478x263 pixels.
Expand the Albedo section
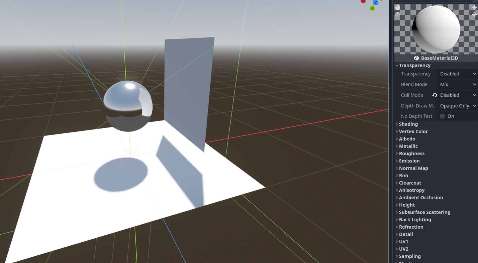[407, 139]
